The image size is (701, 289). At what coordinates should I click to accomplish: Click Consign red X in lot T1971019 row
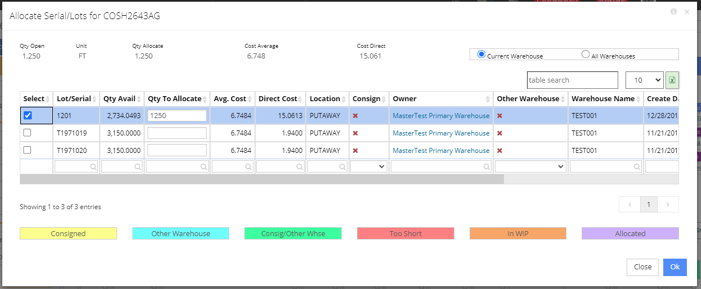click(x=355, y=133)
